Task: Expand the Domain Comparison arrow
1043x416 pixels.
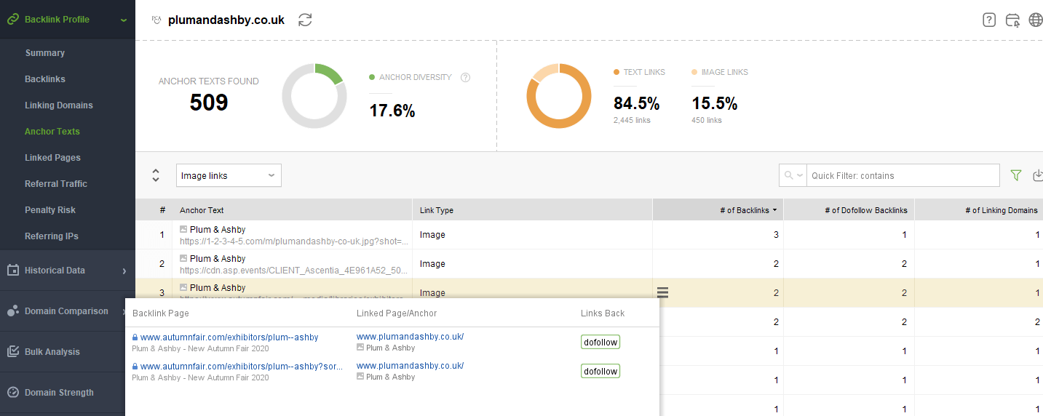Action: pos(124,311)
